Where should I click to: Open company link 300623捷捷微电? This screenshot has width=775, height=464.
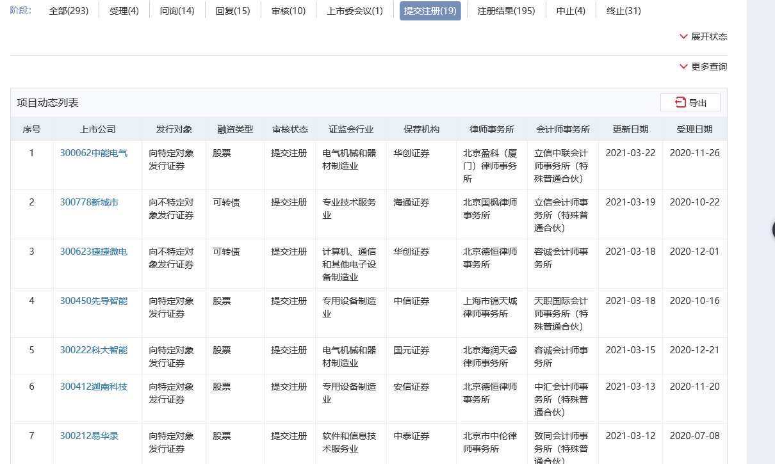point(94,252)
